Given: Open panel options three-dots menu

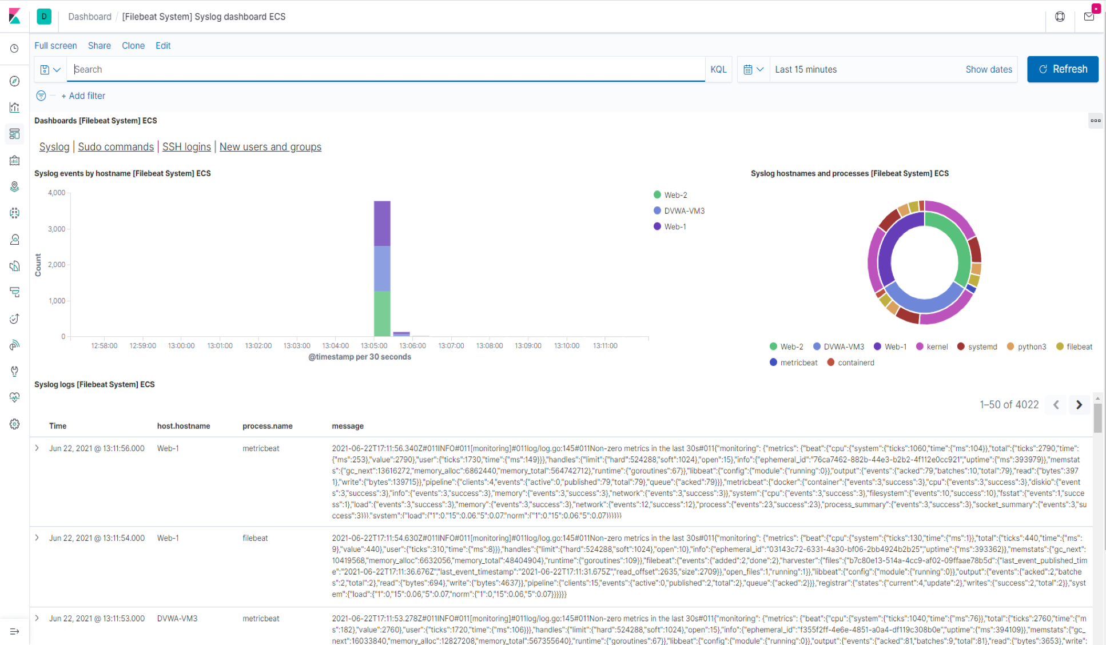Looking at the screenshot, I should (1095, 121).
